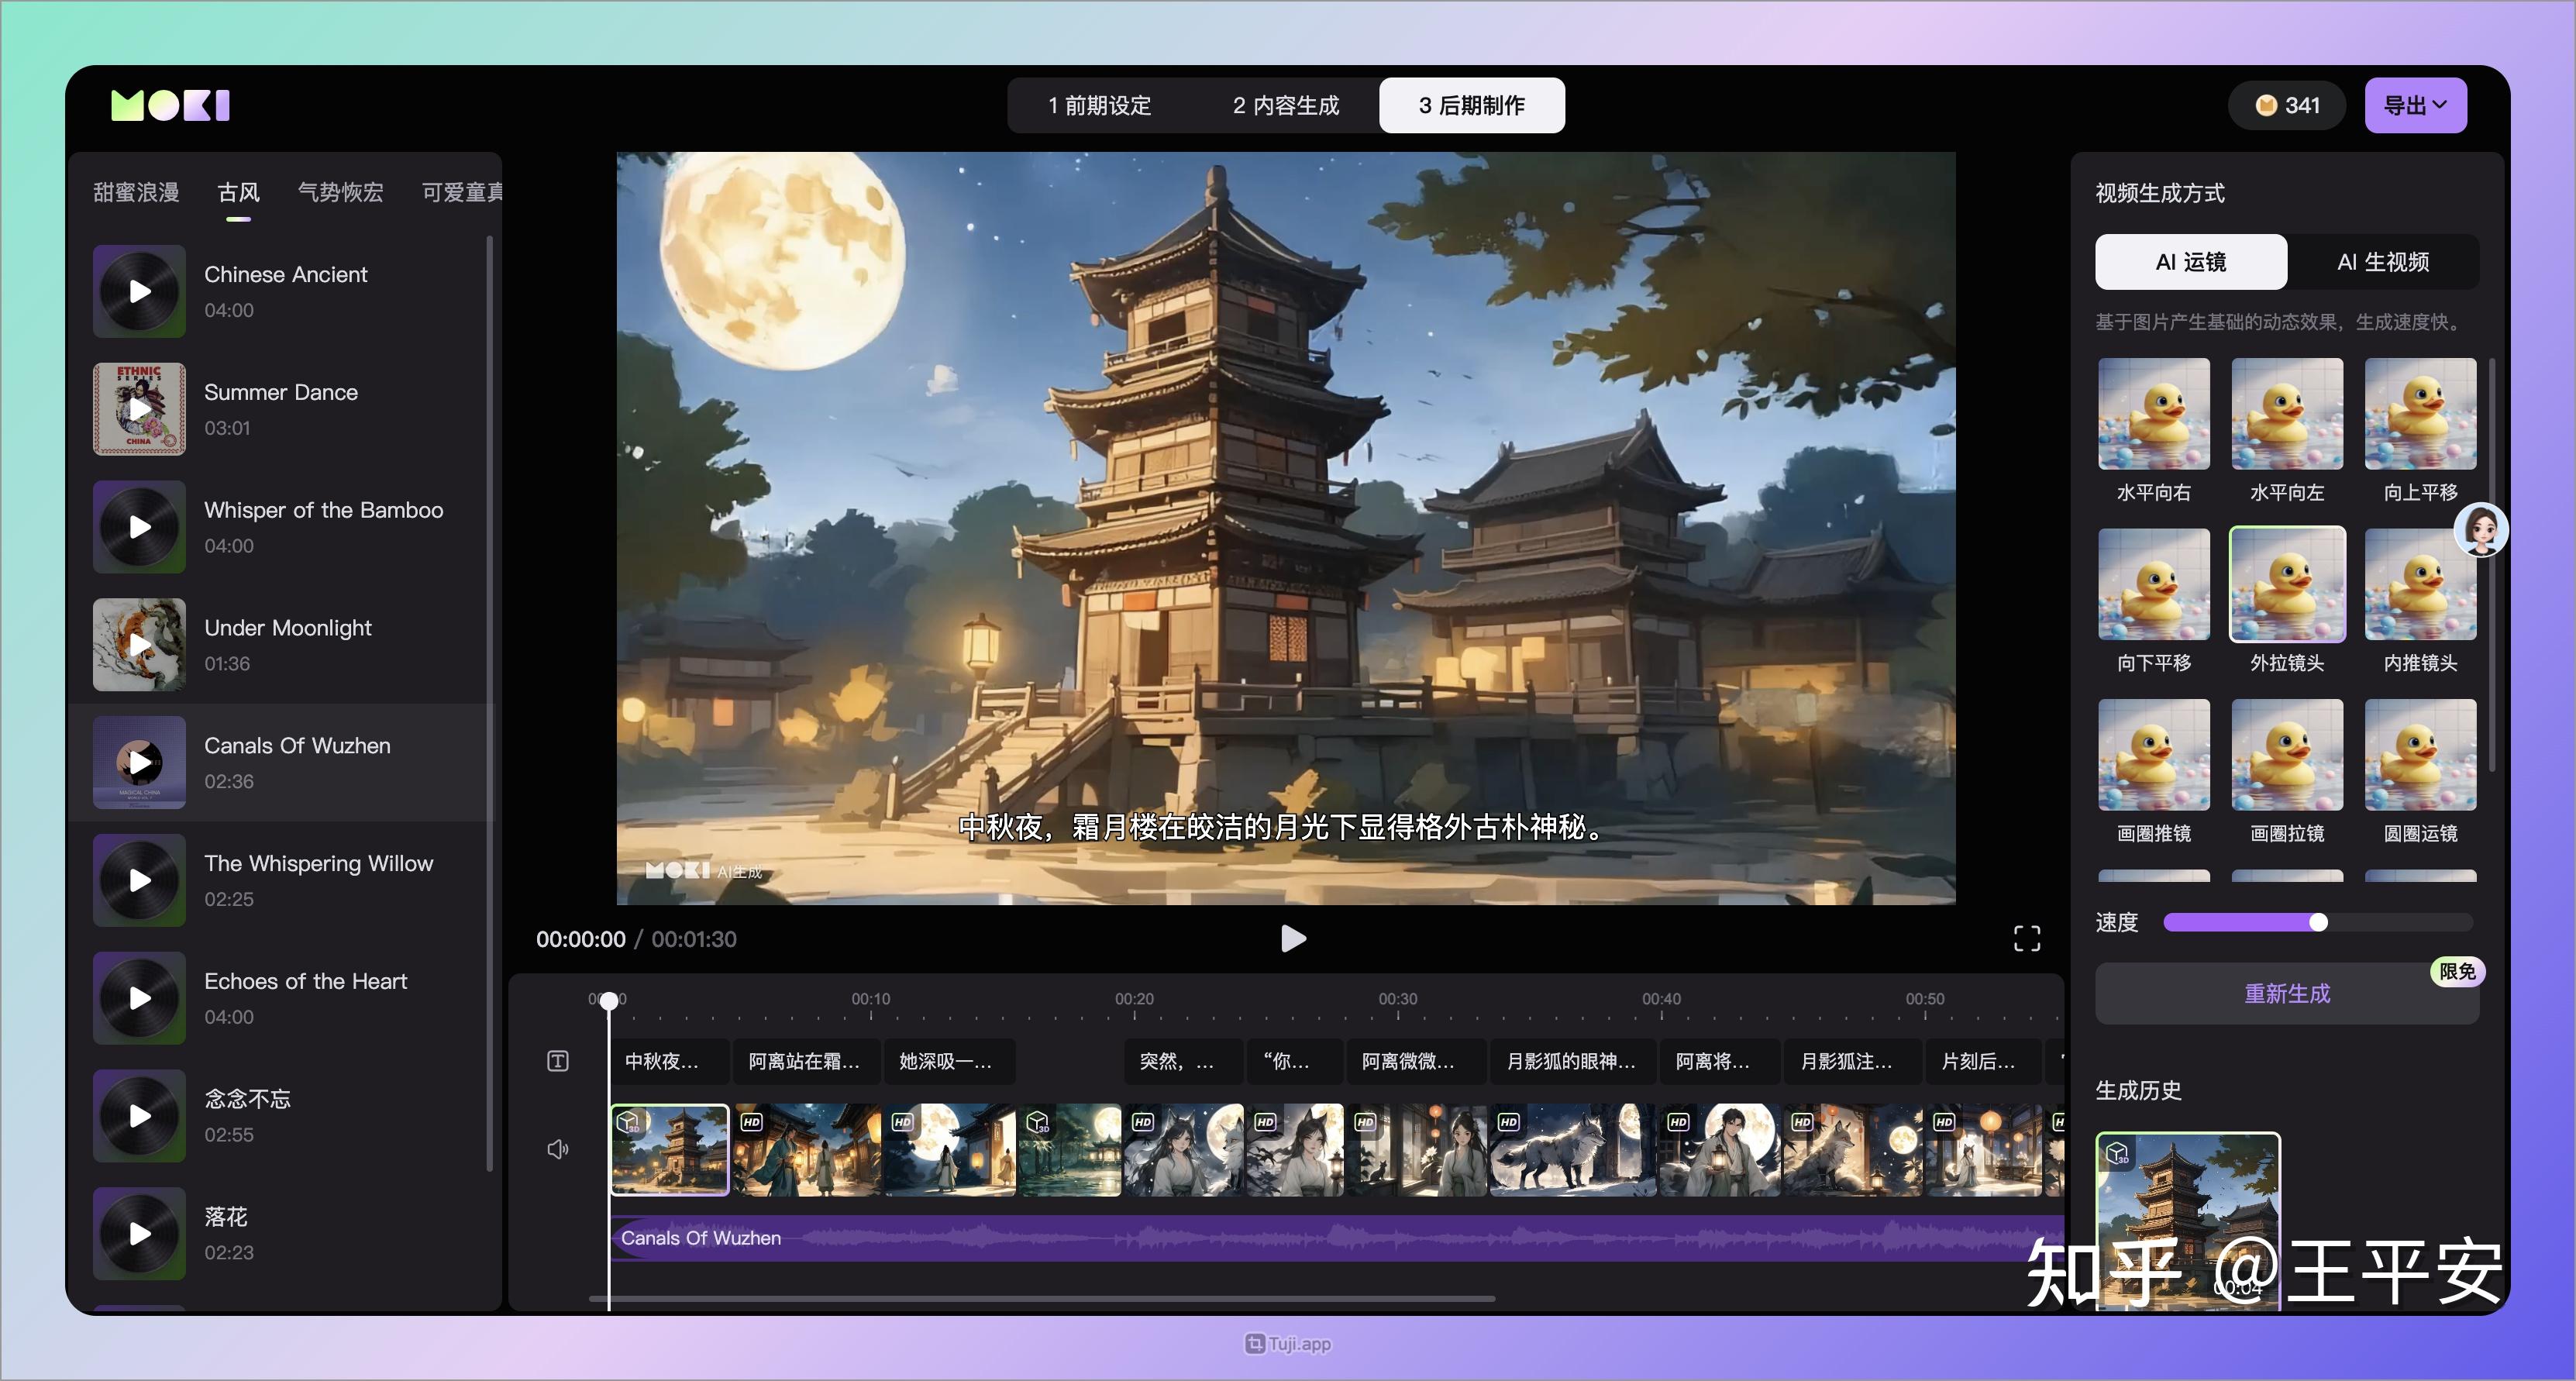Click the 重新生成 regenerate button
The width and height of the screenshot is (2576, 1381).
[x=2286, y=994]
